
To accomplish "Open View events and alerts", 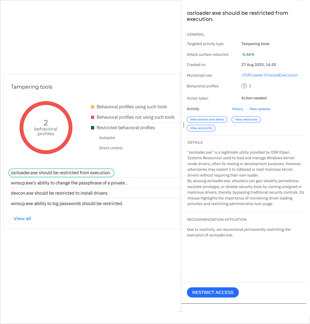I will click(x=207, y=119).
